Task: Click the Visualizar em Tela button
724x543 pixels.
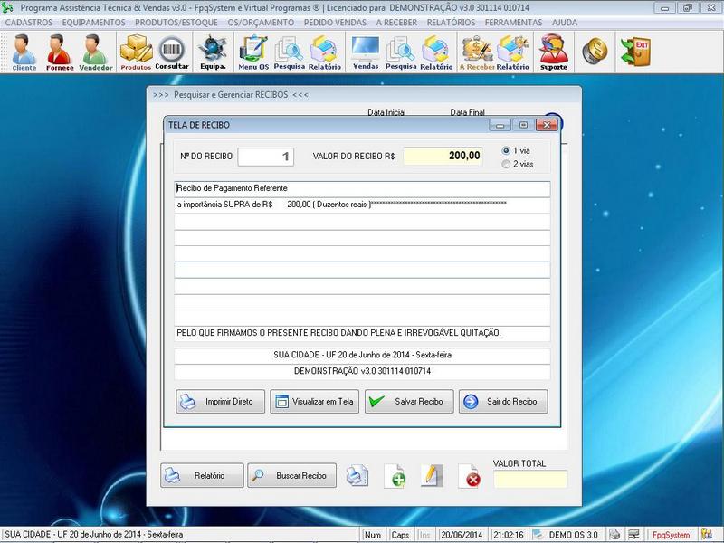Action: click(x=314, y=401)
